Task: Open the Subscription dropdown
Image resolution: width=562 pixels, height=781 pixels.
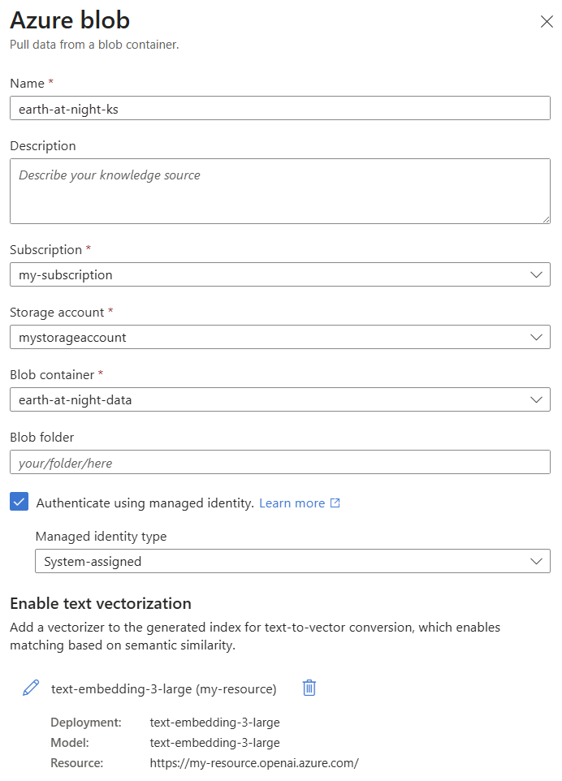Action: tap(279, 274)
